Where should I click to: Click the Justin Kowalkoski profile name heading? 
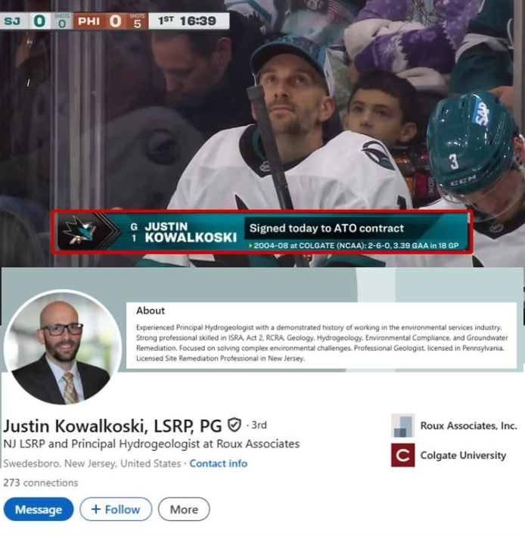(x=113, y=426)
